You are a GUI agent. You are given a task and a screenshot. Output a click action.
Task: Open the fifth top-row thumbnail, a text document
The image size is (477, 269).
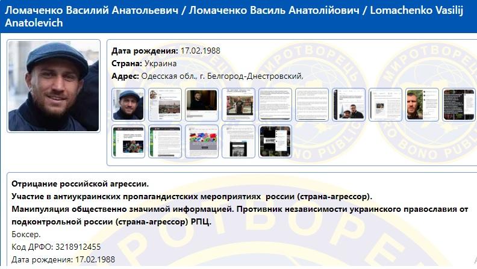(275, 105)
